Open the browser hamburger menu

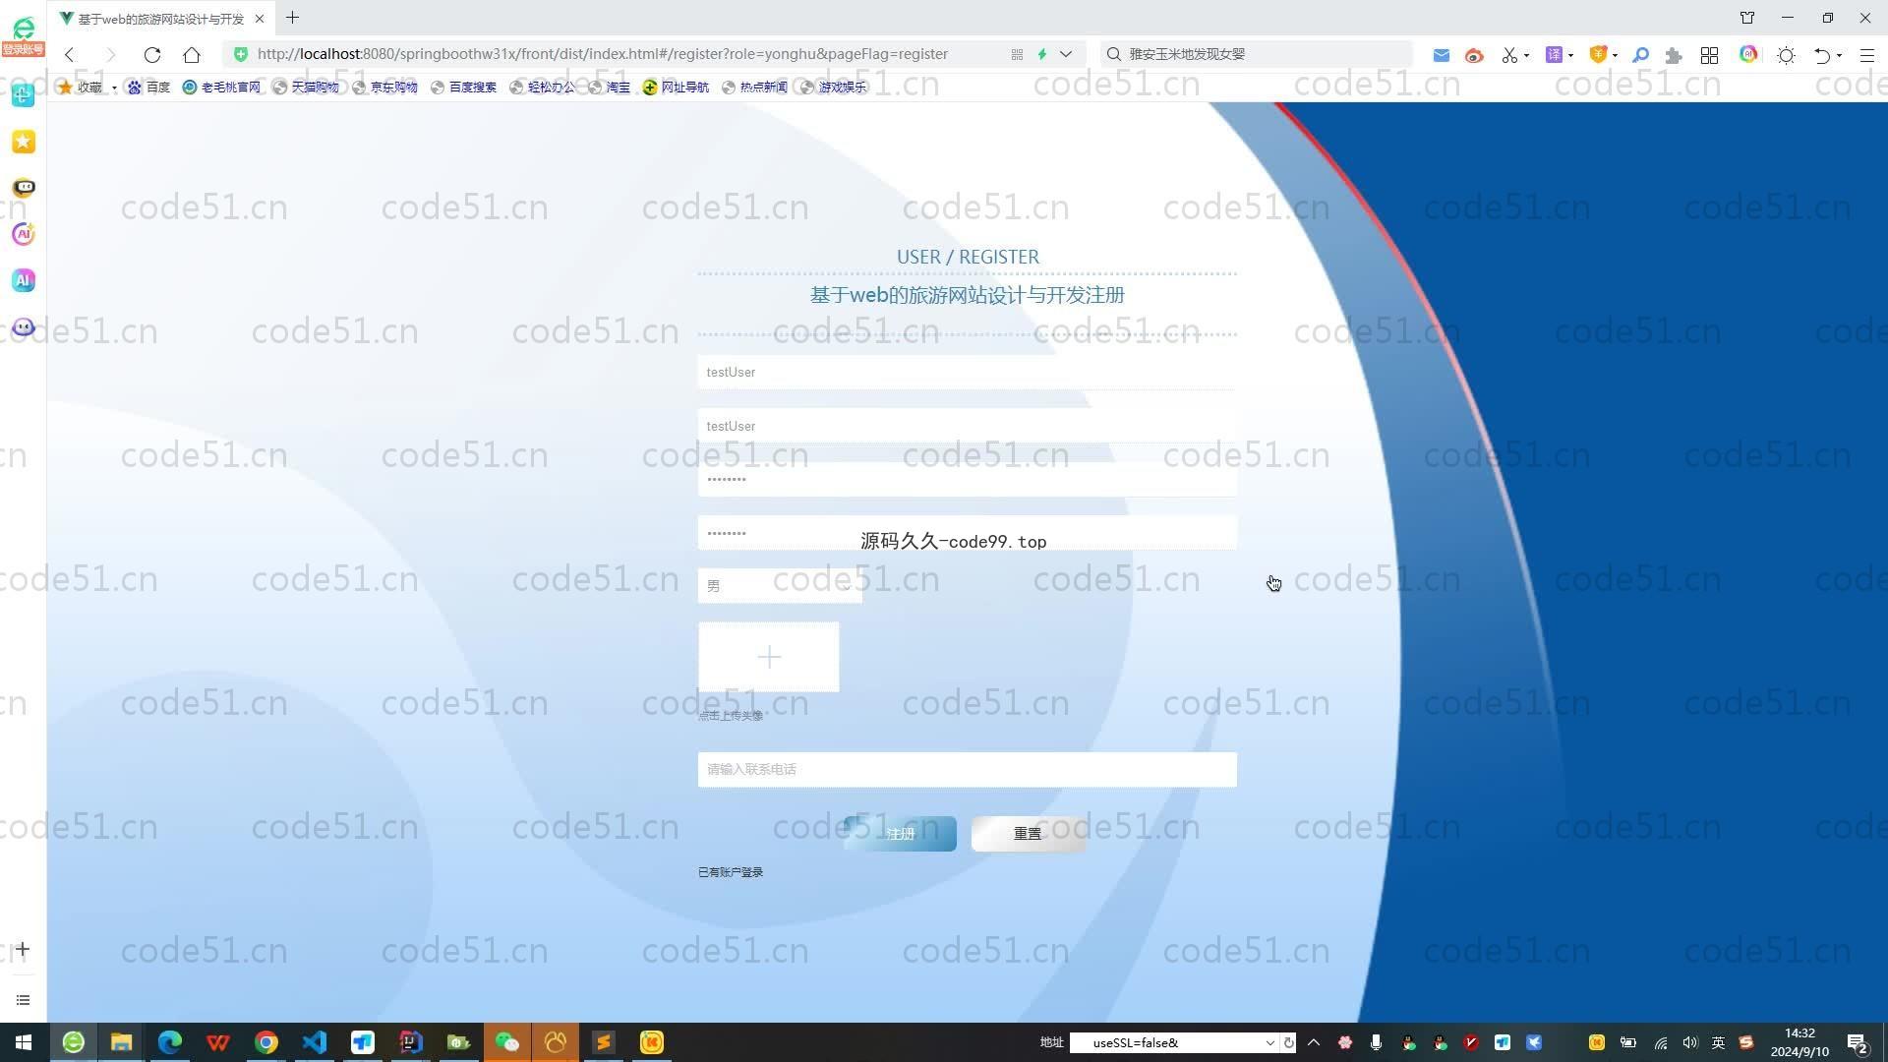click(1866, 55)
